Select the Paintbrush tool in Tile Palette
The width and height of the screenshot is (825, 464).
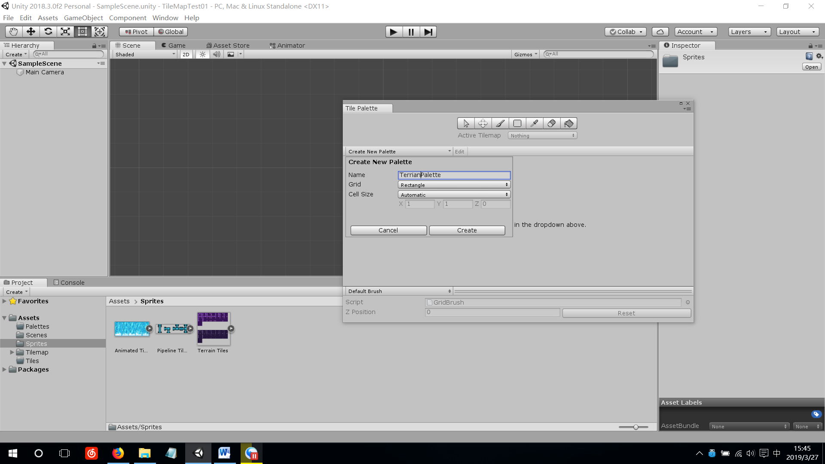point(500,124)
